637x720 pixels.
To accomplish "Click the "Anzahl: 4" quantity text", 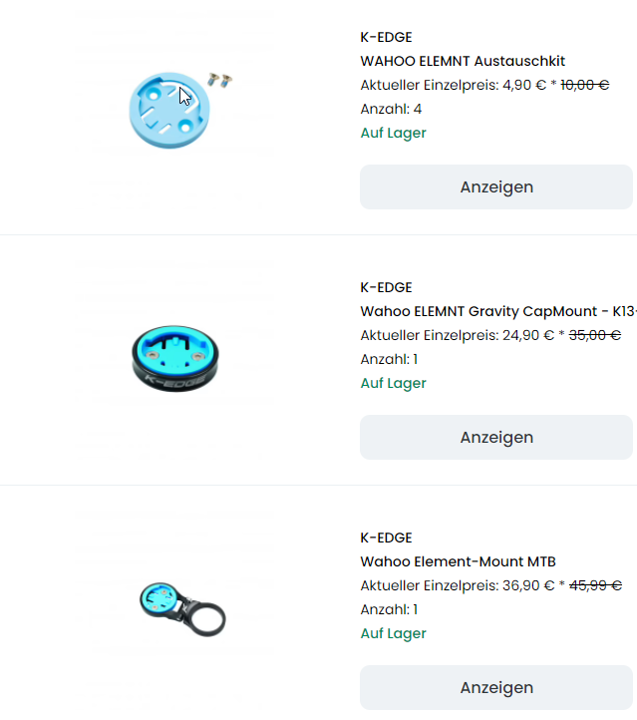I will (x=391, y=109).
